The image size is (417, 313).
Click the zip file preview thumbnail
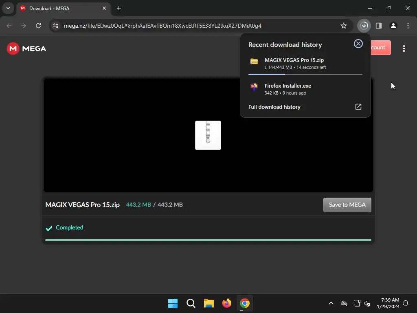tap(208, 135)
